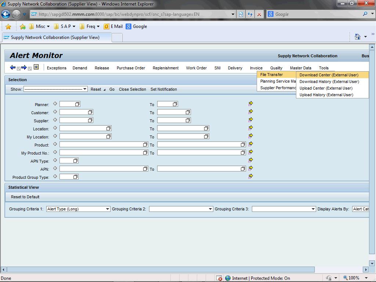Click the IE browser Back button
The width and height of the screenshot is (376, 282).
pyautogui.click(x=6, y=14)
